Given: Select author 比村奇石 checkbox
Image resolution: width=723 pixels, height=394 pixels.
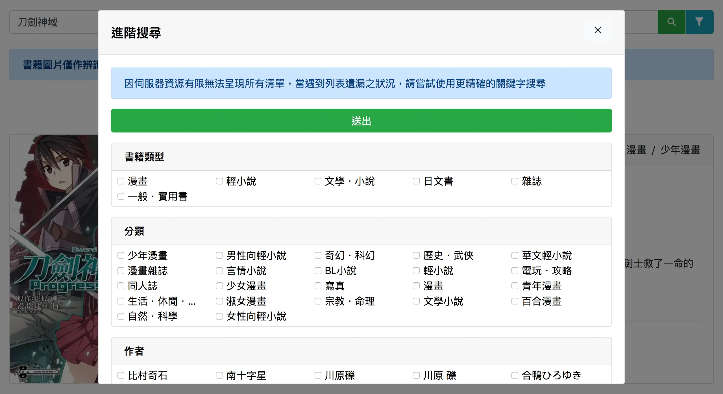Looking at the screenshot, I should click(x=121, y=375).
